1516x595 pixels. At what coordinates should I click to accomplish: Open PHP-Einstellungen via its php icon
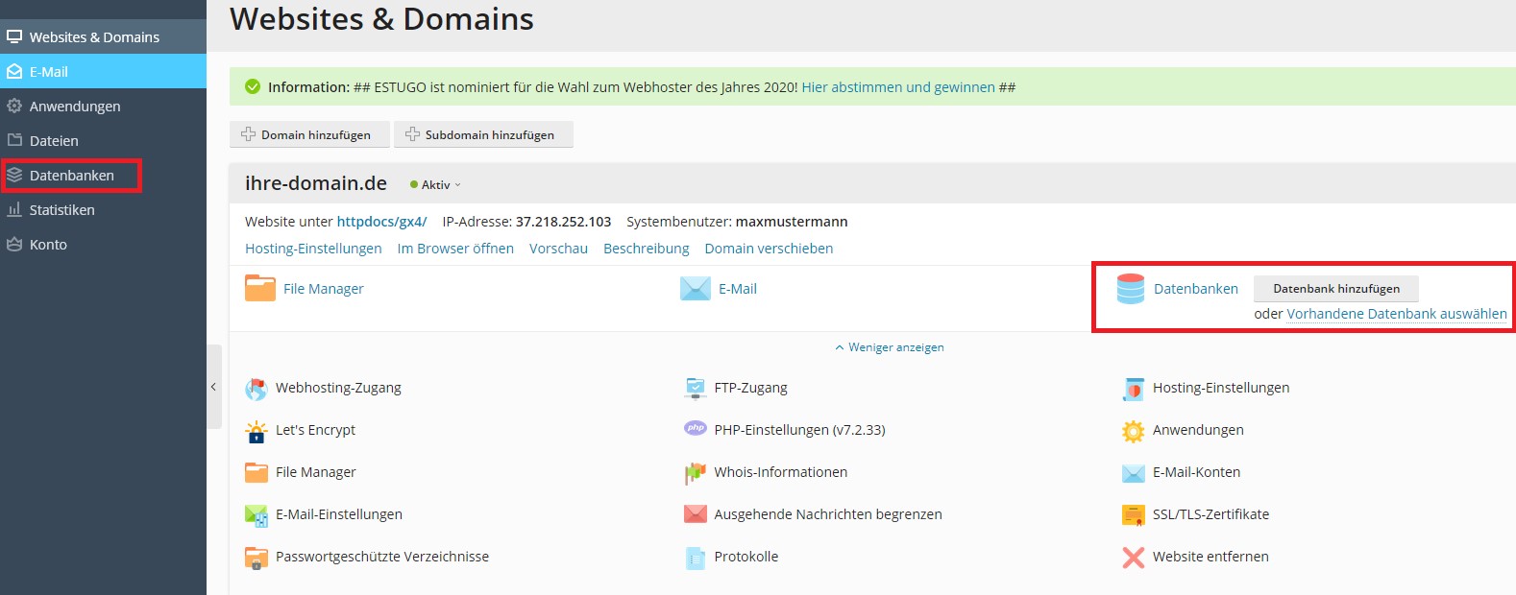pos(695,429)
